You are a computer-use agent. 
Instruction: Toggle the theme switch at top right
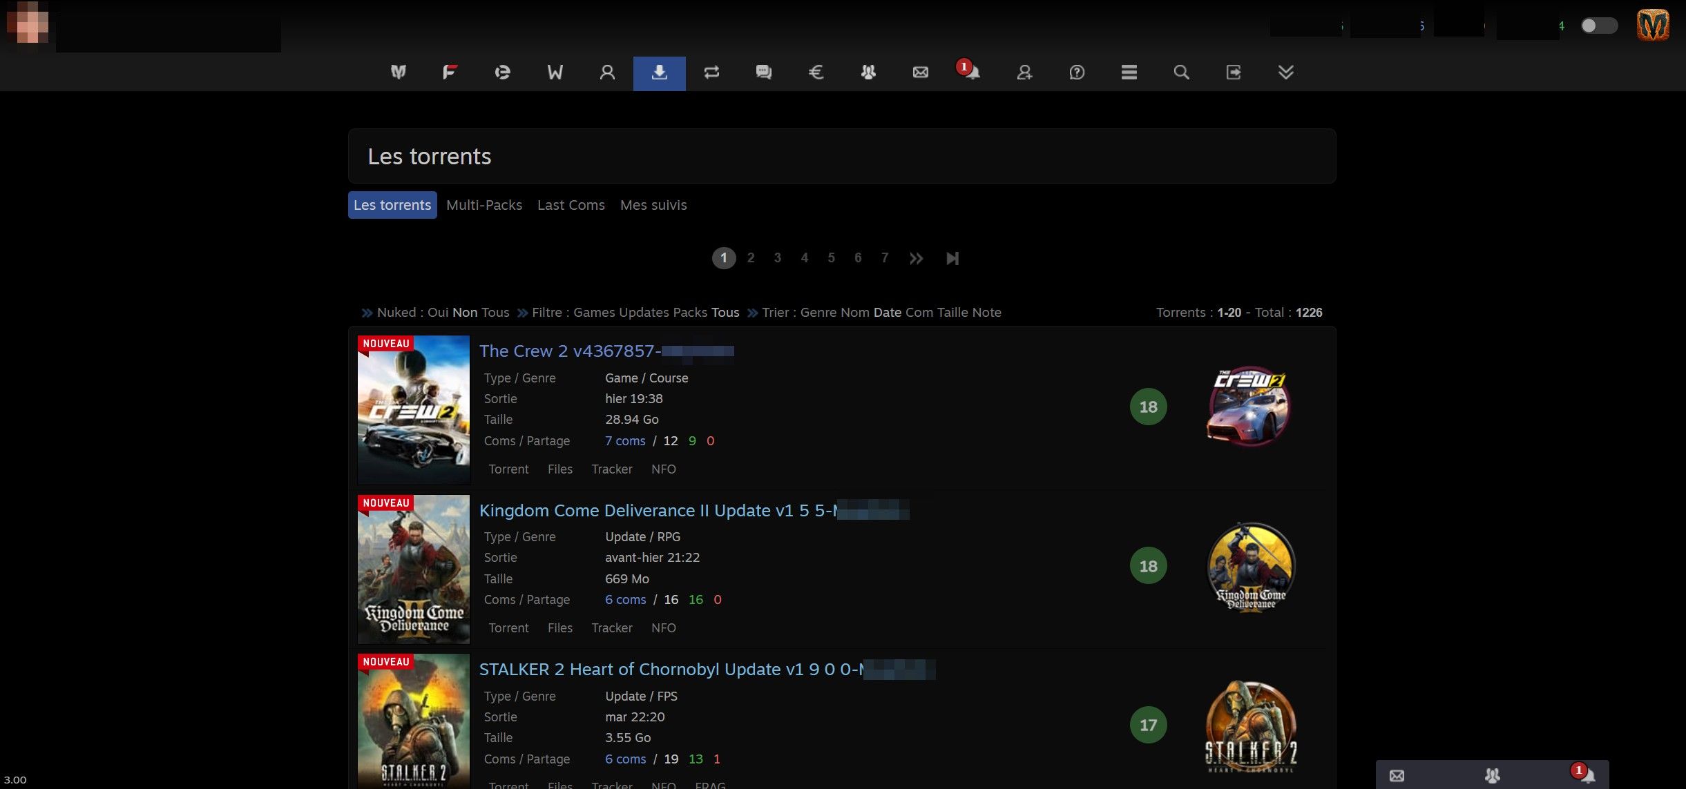click(1598, 26)
